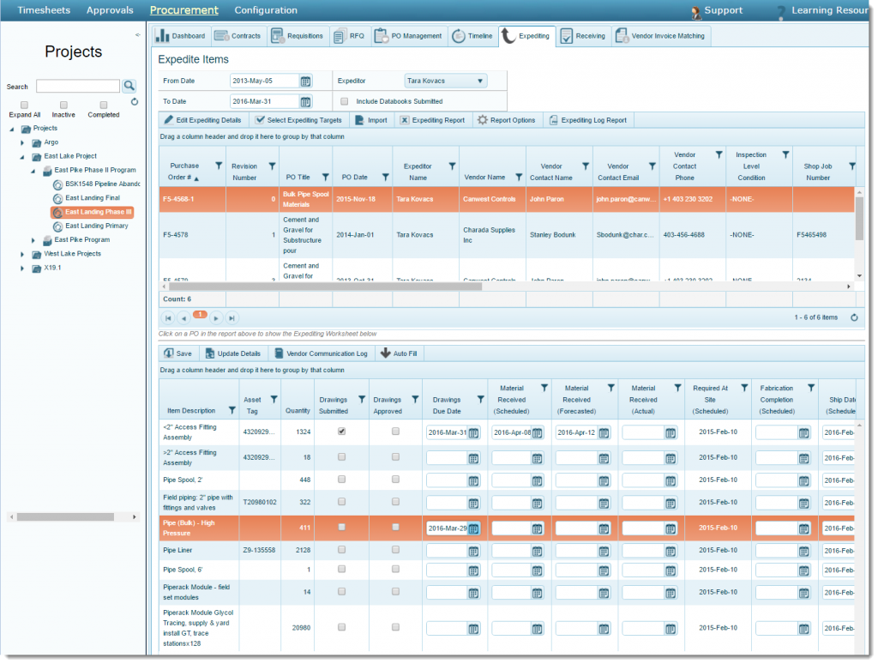Screen dimensions: 878x664
Task: Save the expediting worksheet
Action: click(177, 353)
